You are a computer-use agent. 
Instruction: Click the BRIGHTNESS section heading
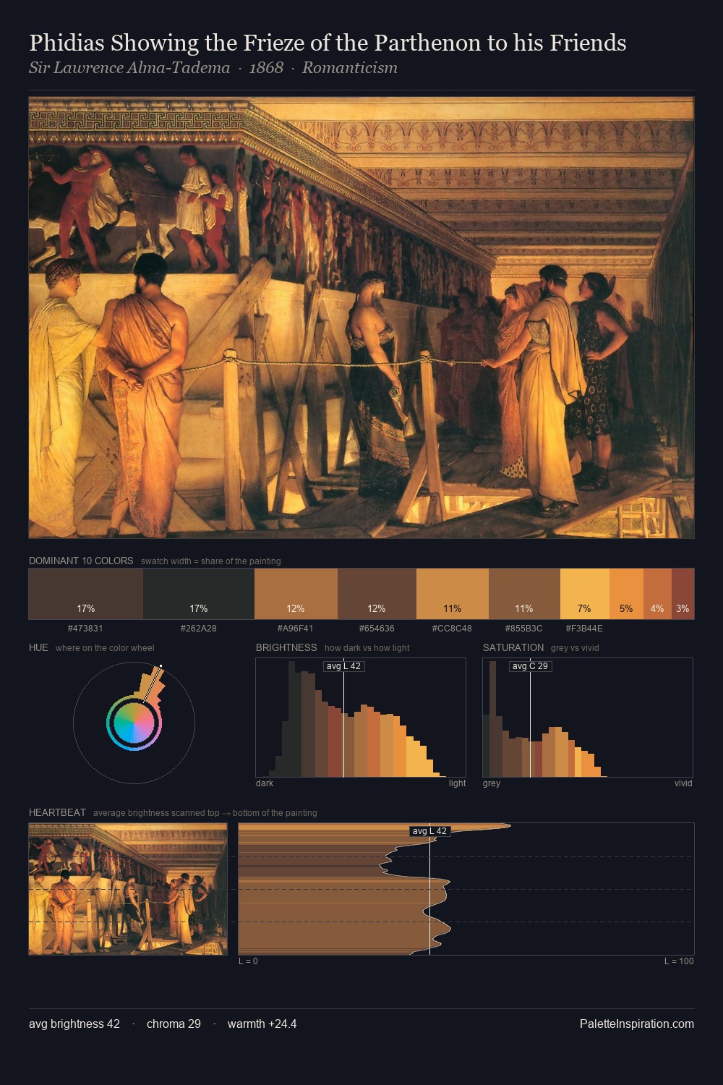click(x=286, y=647)
